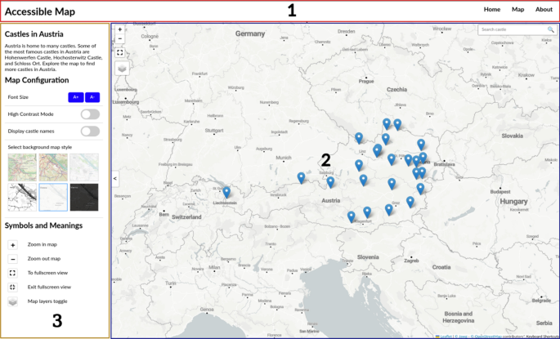560x339 pixels.
Task: Zoom in with the map's plus control
Action: click(x=120, y=29)
